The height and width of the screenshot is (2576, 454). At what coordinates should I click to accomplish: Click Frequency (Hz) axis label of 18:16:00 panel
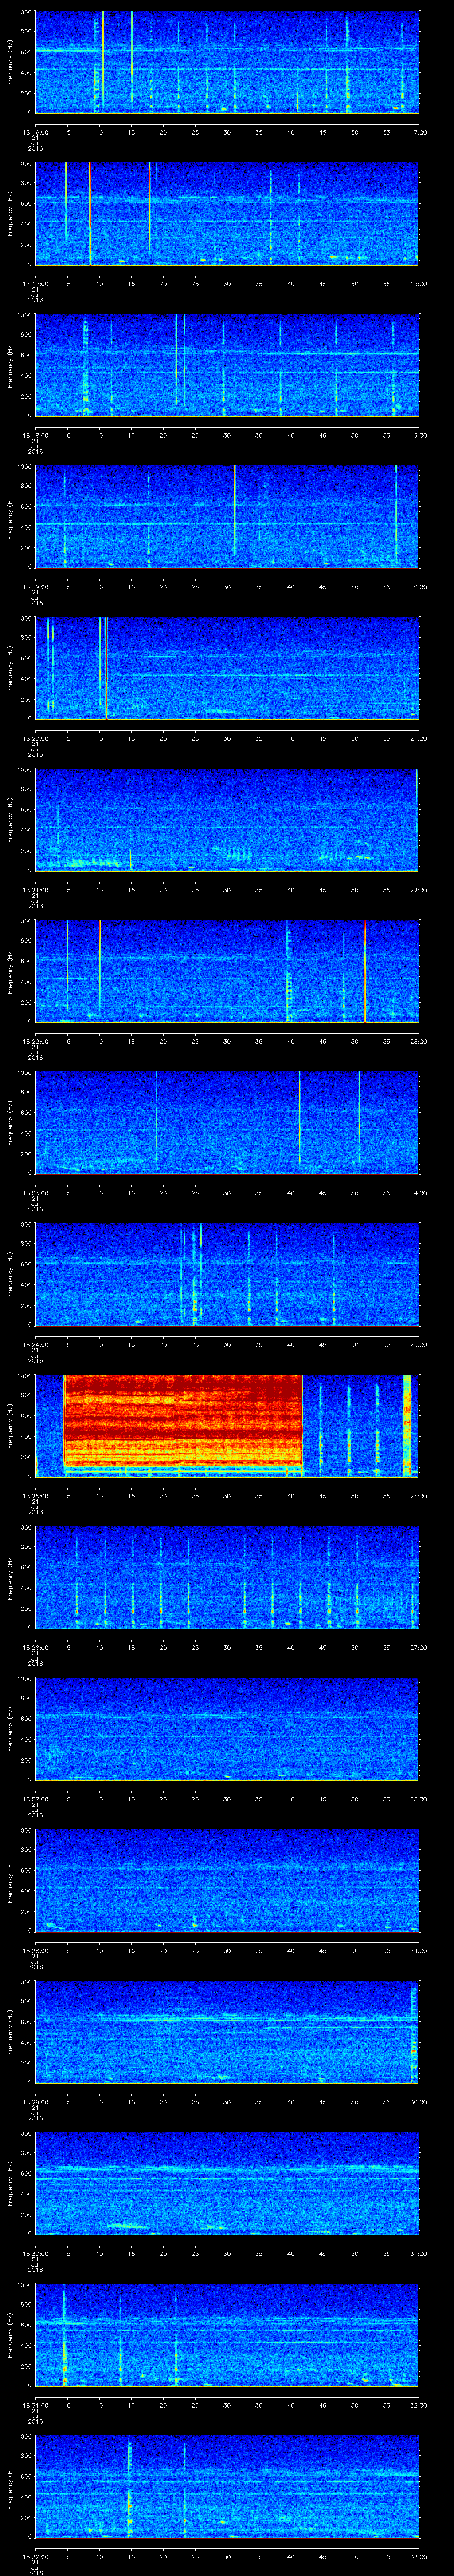click(x=10, y=62)
